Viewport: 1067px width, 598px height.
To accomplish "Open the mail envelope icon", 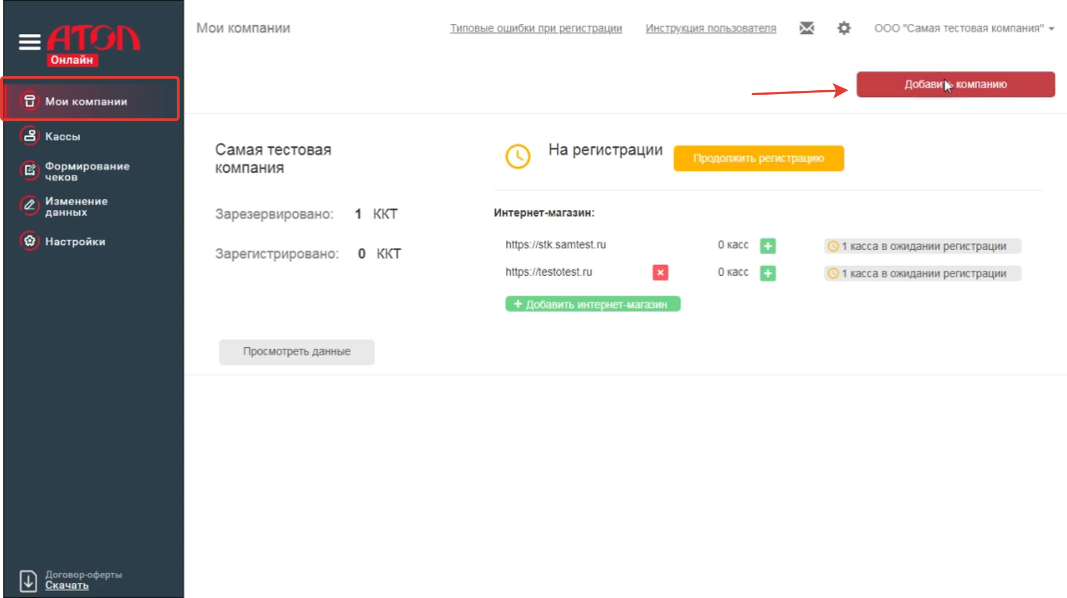I will point(807,28).
